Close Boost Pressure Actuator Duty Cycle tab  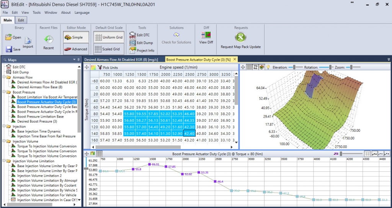(x=235, y=59)
